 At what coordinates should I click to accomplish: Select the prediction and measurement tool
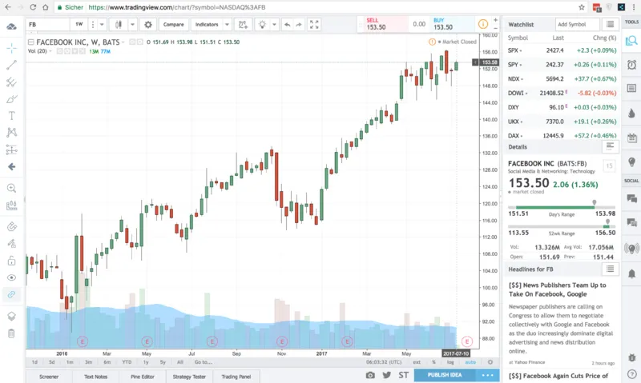[x=11, y=150]
